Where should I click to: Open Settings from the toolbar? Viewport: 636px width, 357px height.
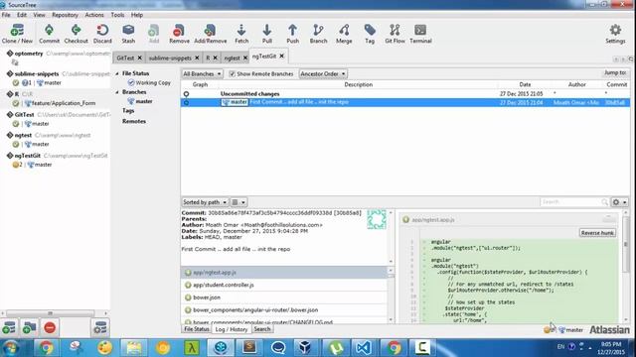coord(615,34)
